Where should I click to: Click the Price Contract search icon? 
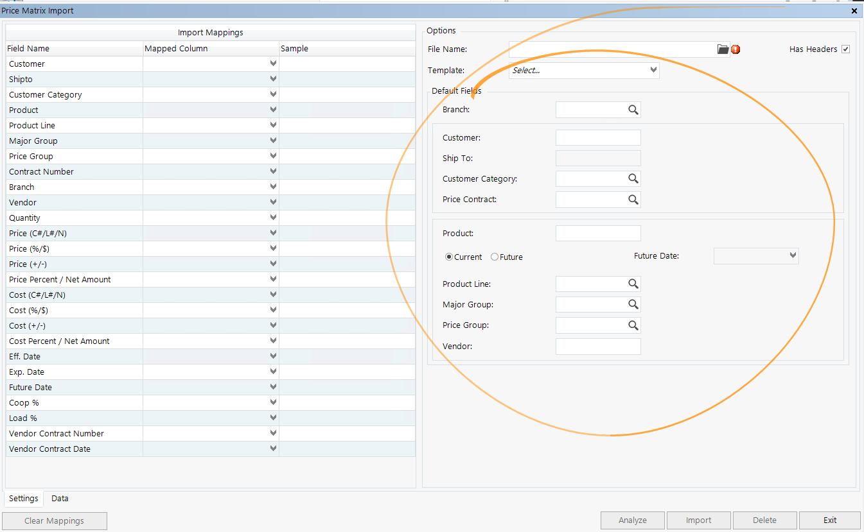tap(633, 199)
